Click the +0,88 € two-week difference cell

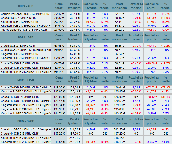tap(91, 22)
